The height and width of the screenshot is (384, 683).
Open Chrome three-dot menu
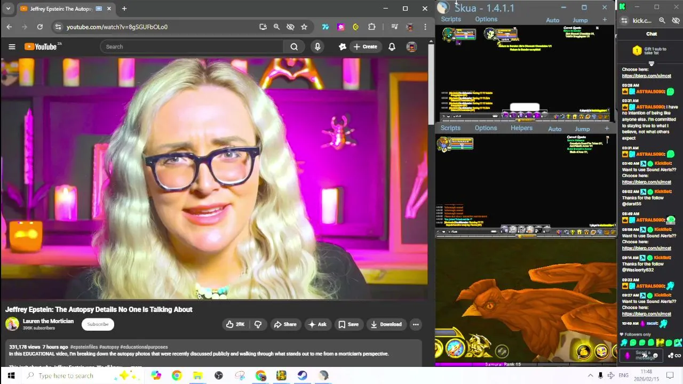click(x=425, y=27)
